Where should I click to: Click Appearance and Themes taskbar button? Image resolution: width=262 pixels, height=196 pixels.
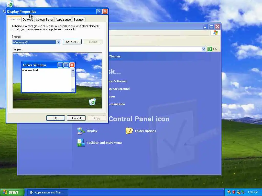point(47,192)
